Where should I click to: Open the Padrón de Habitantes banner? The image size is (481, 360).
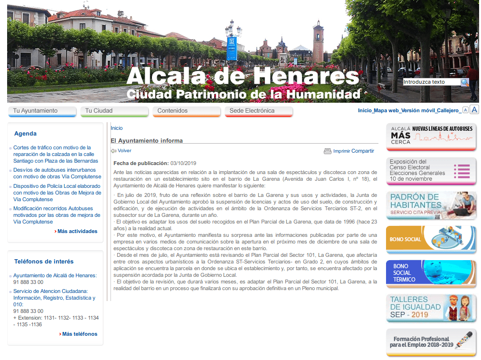(431, 205)
